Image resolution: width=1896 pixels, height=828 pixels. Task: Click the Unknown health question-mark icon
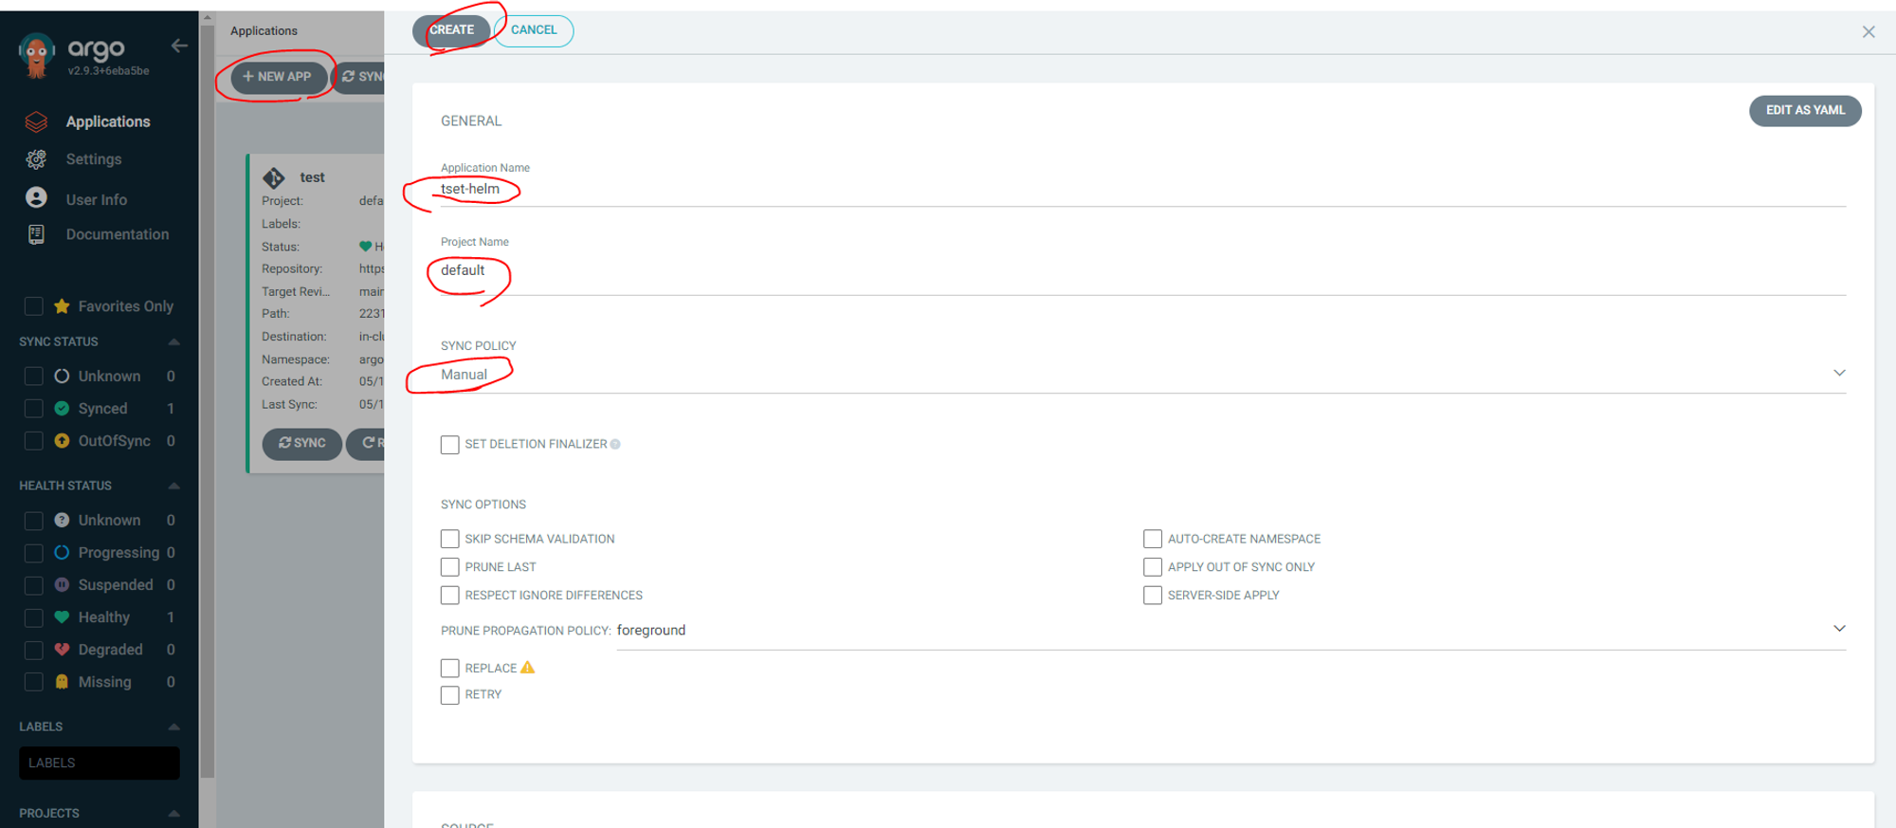coord(62,520)
